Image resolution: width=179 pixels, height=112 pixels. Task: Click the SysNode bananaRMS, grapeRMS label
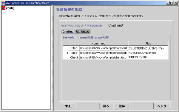pos(86,38)
